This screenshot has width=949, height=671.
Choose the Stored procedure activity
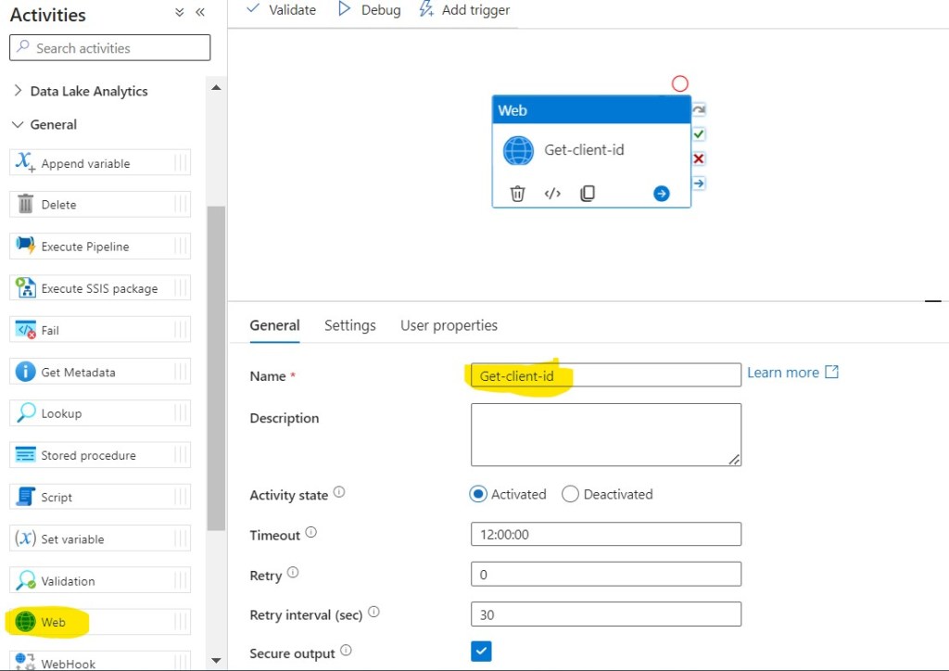tap(88, 455)
